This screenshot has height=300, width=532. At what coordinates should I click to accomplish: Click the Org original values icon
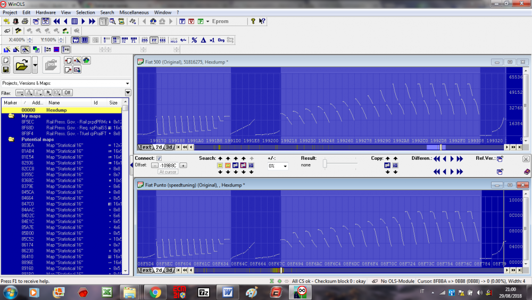click(221, 40)
